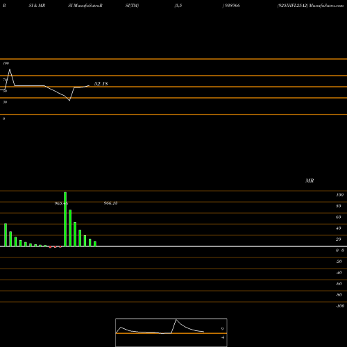Click the value -4 in the mini chart
The width and height of the screenshot is (347, 347).
coord(222,337)
